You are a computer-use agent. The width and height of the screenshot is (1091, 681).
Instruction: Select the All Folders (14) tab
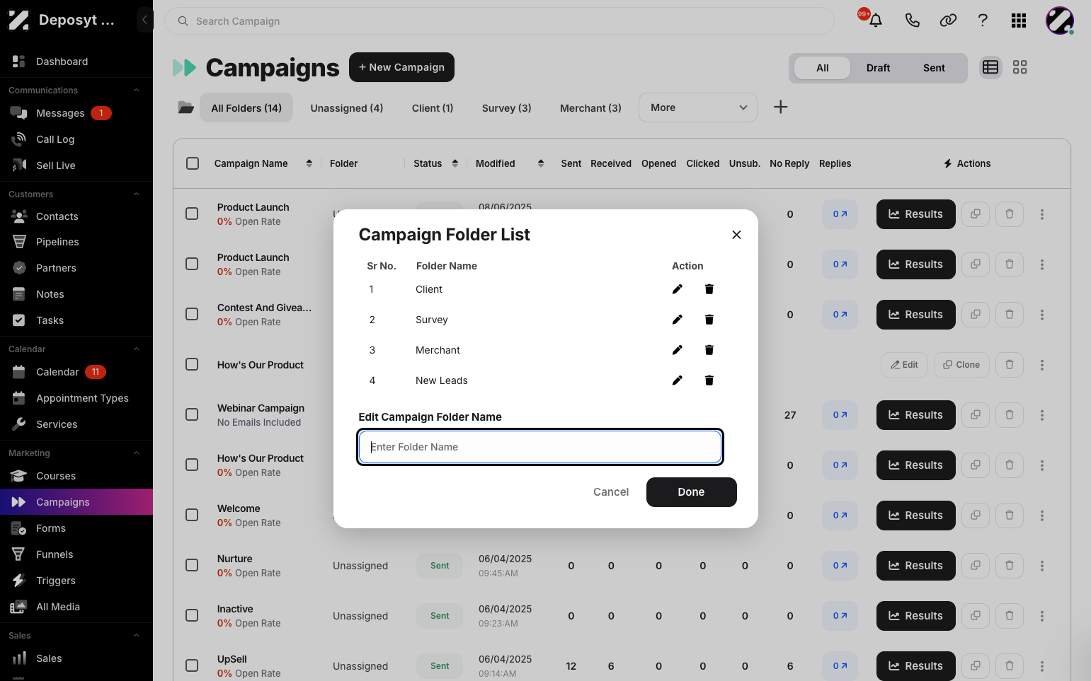pos(246,108)
